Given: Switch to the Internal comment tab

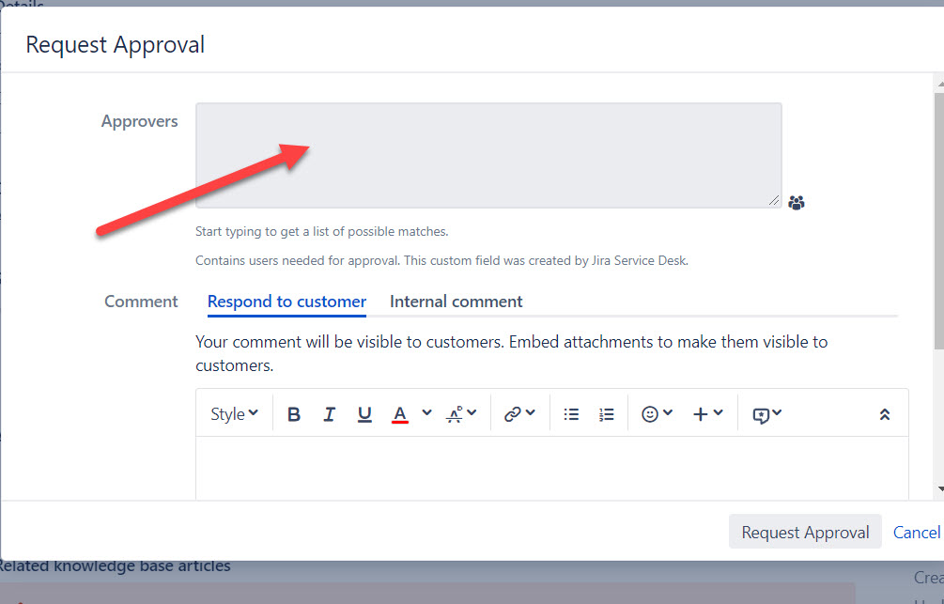Looking at the screenshot, I should tap(456, 302).
